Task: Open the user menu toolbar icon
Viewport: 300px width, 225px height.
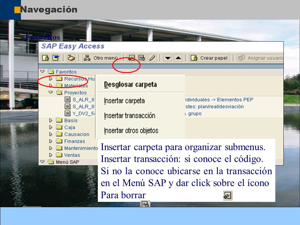Action: 46,58
